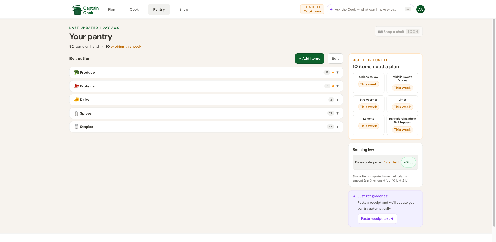Click the sparkle icon beside Just got groceries
Screen dimensions: 496x242
pyautogui.click(x=354, y=196)
